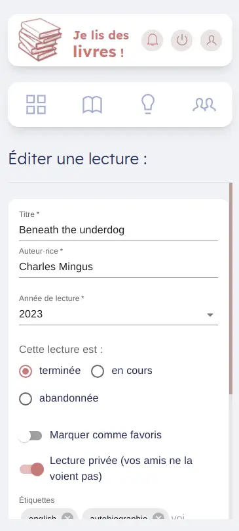Toggle Marquer comme favoris switch
This screenshot has width=239, height=531.
(x=31, y=436)
